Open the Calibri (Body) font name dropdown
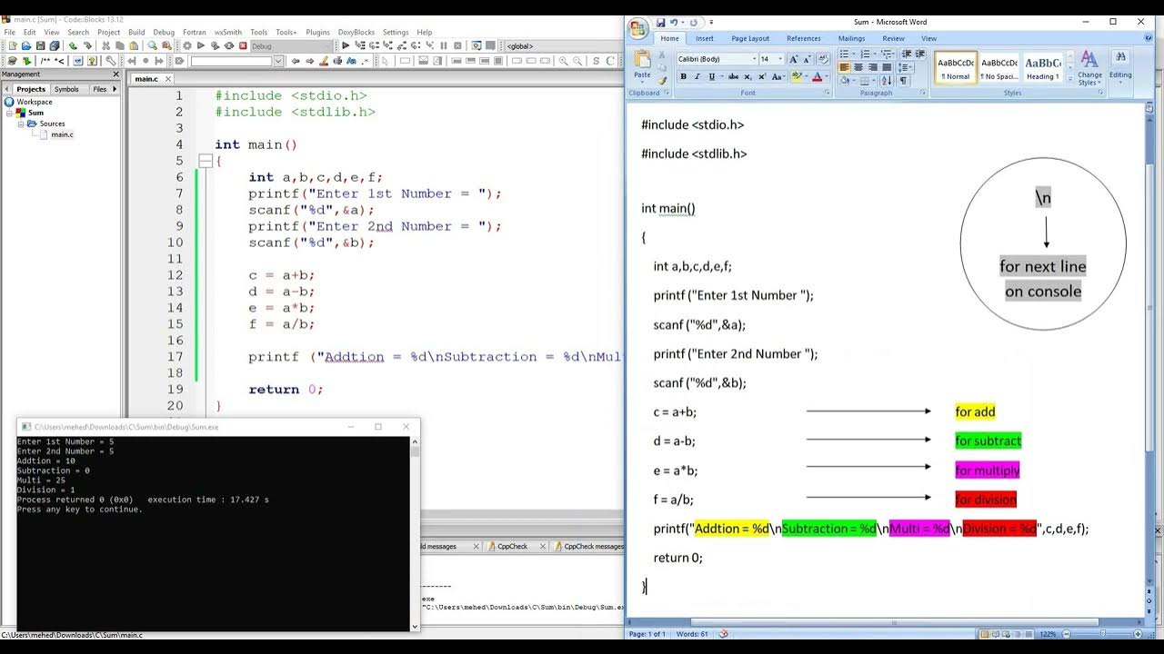 click(x=754, y=59)
